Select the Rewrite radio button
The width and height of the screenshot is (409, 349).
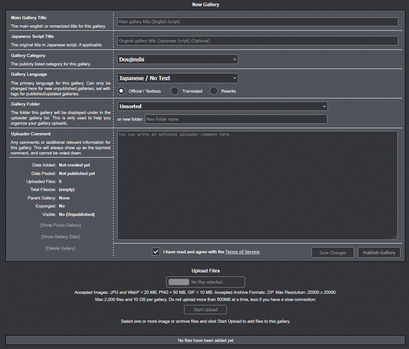214,91
